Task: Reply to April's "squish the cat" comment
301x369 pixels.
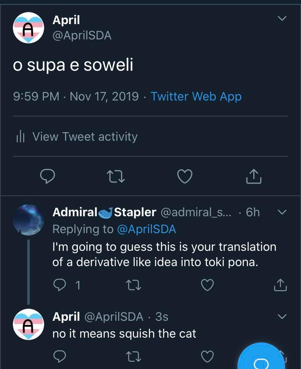Action: coord(59,356)
